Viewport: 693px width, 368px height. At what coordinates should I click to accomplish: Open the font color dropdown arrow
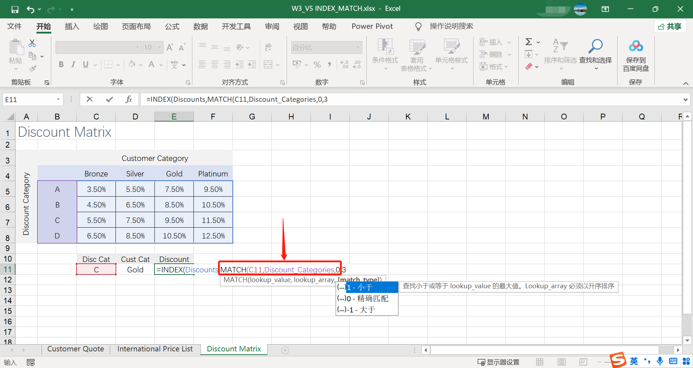coord(161,65)
